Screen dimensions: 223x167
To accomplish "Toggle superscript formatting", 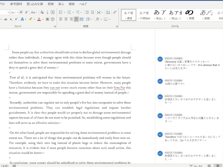I will (x=16, y=19).
